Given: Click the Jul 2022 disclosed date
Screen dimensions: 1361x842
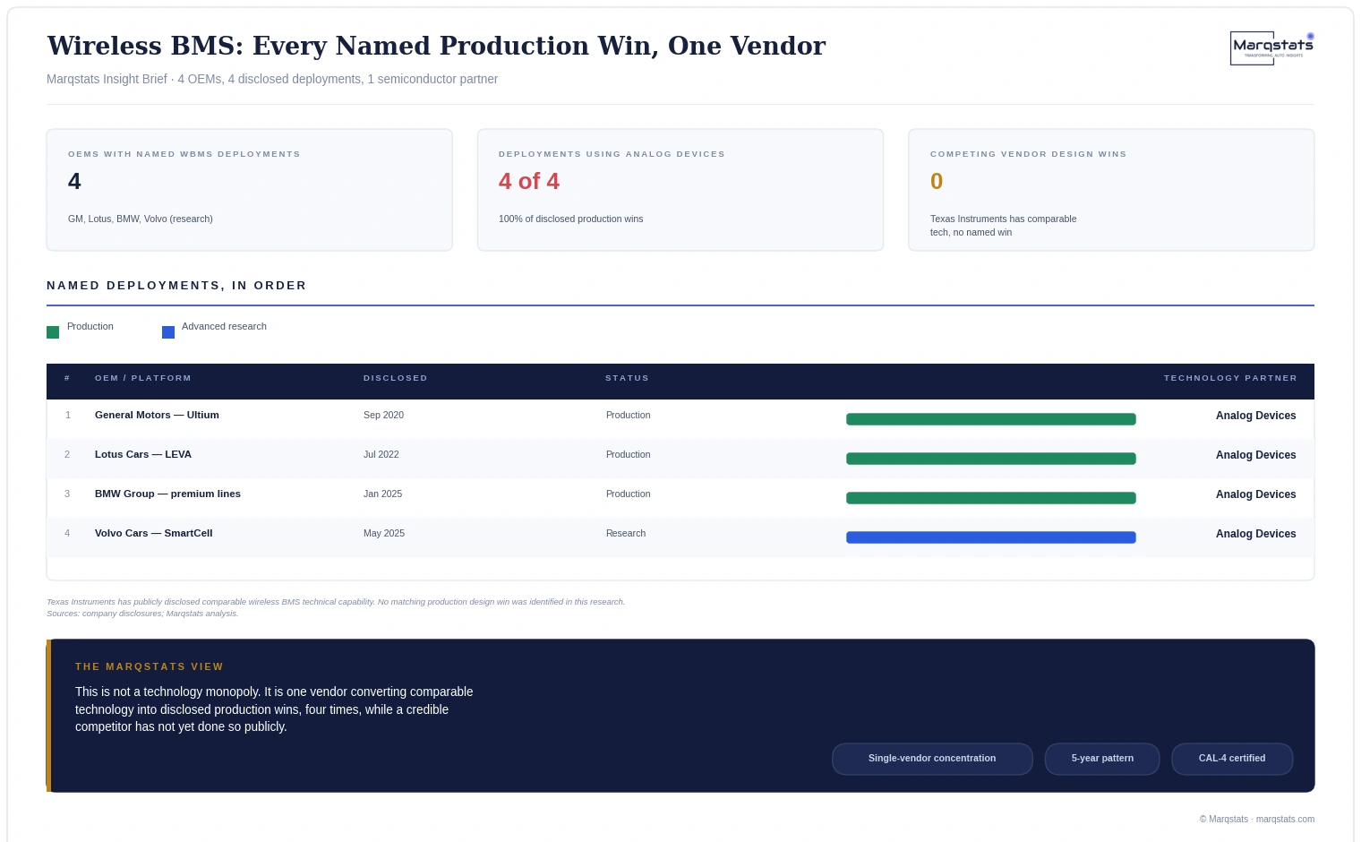Looking at the screenshot, I should [381, 454].
